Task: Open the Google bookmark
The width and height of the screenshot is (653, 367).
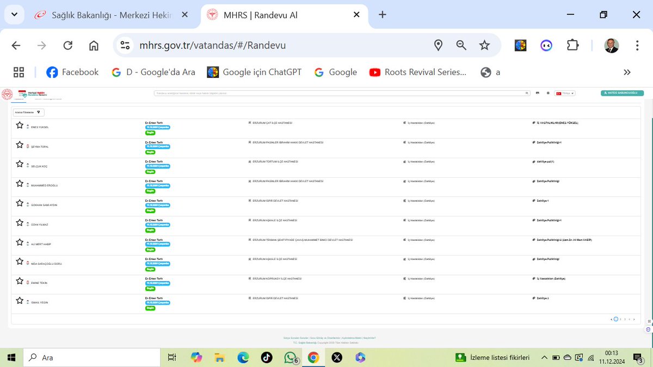Action: point(335,72)
